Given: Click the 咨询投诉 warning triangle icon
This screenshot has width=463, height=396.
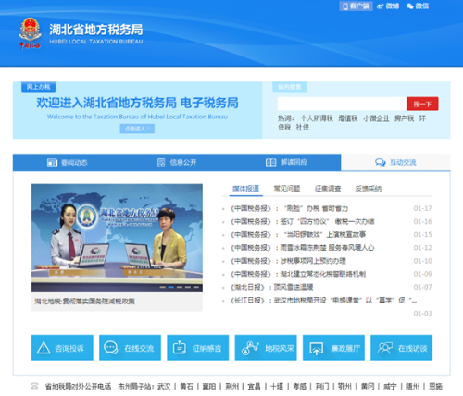Looking at the screenshot, I should 44,348.
